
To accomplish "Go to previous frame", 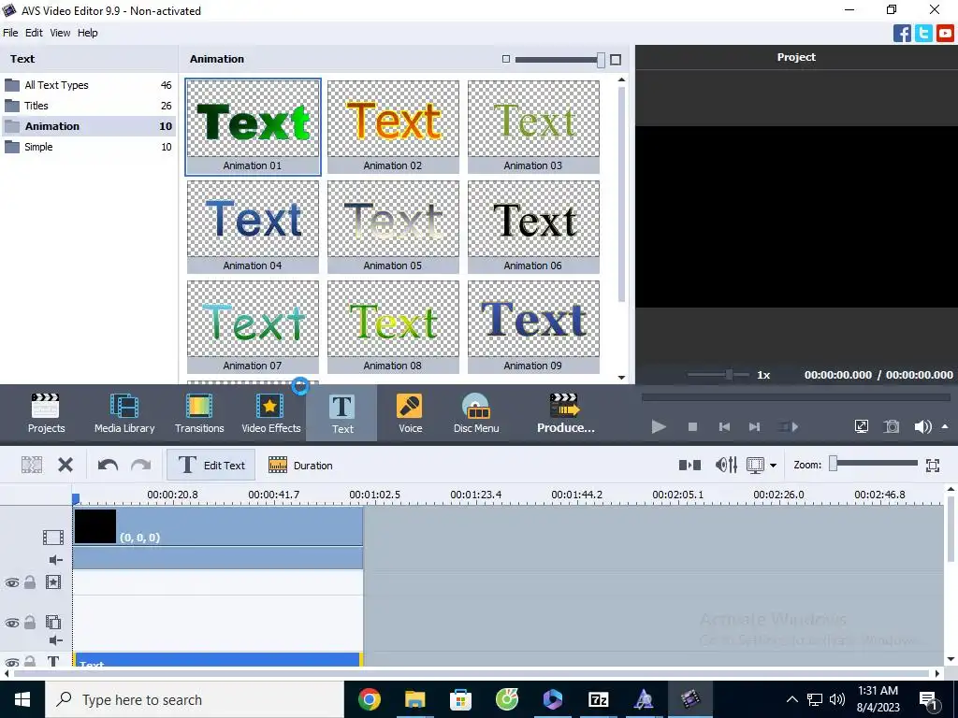I will pos(724,426).
